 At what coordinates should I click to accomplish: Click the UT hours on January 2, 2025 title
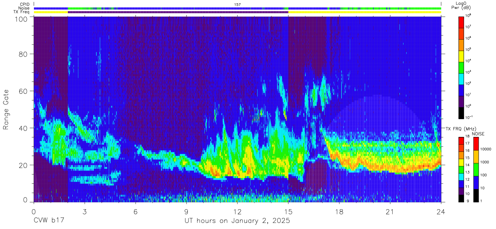(237, 221)
